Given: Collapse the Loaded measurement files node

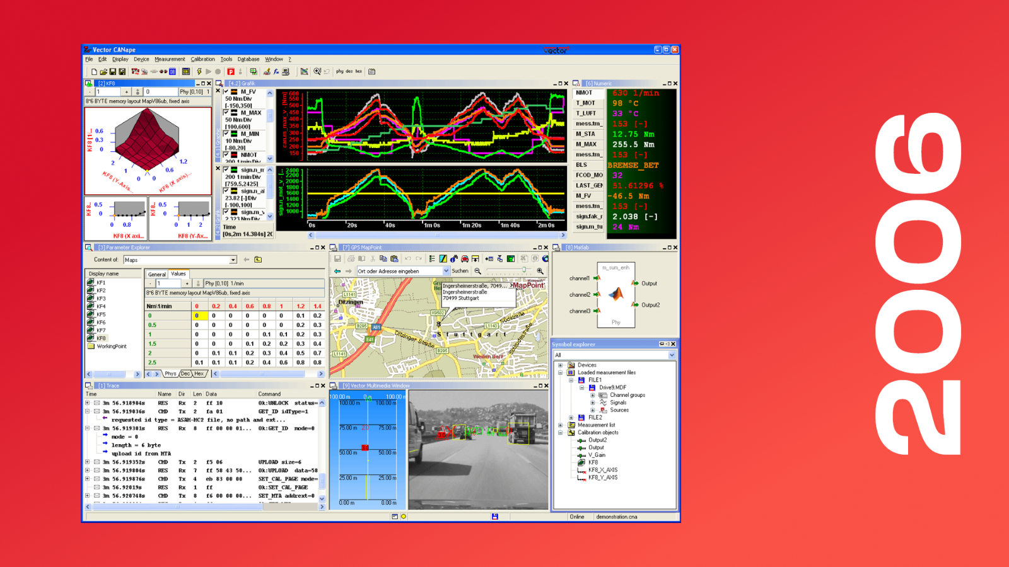Looking at the screenshot, I should 560,373.
